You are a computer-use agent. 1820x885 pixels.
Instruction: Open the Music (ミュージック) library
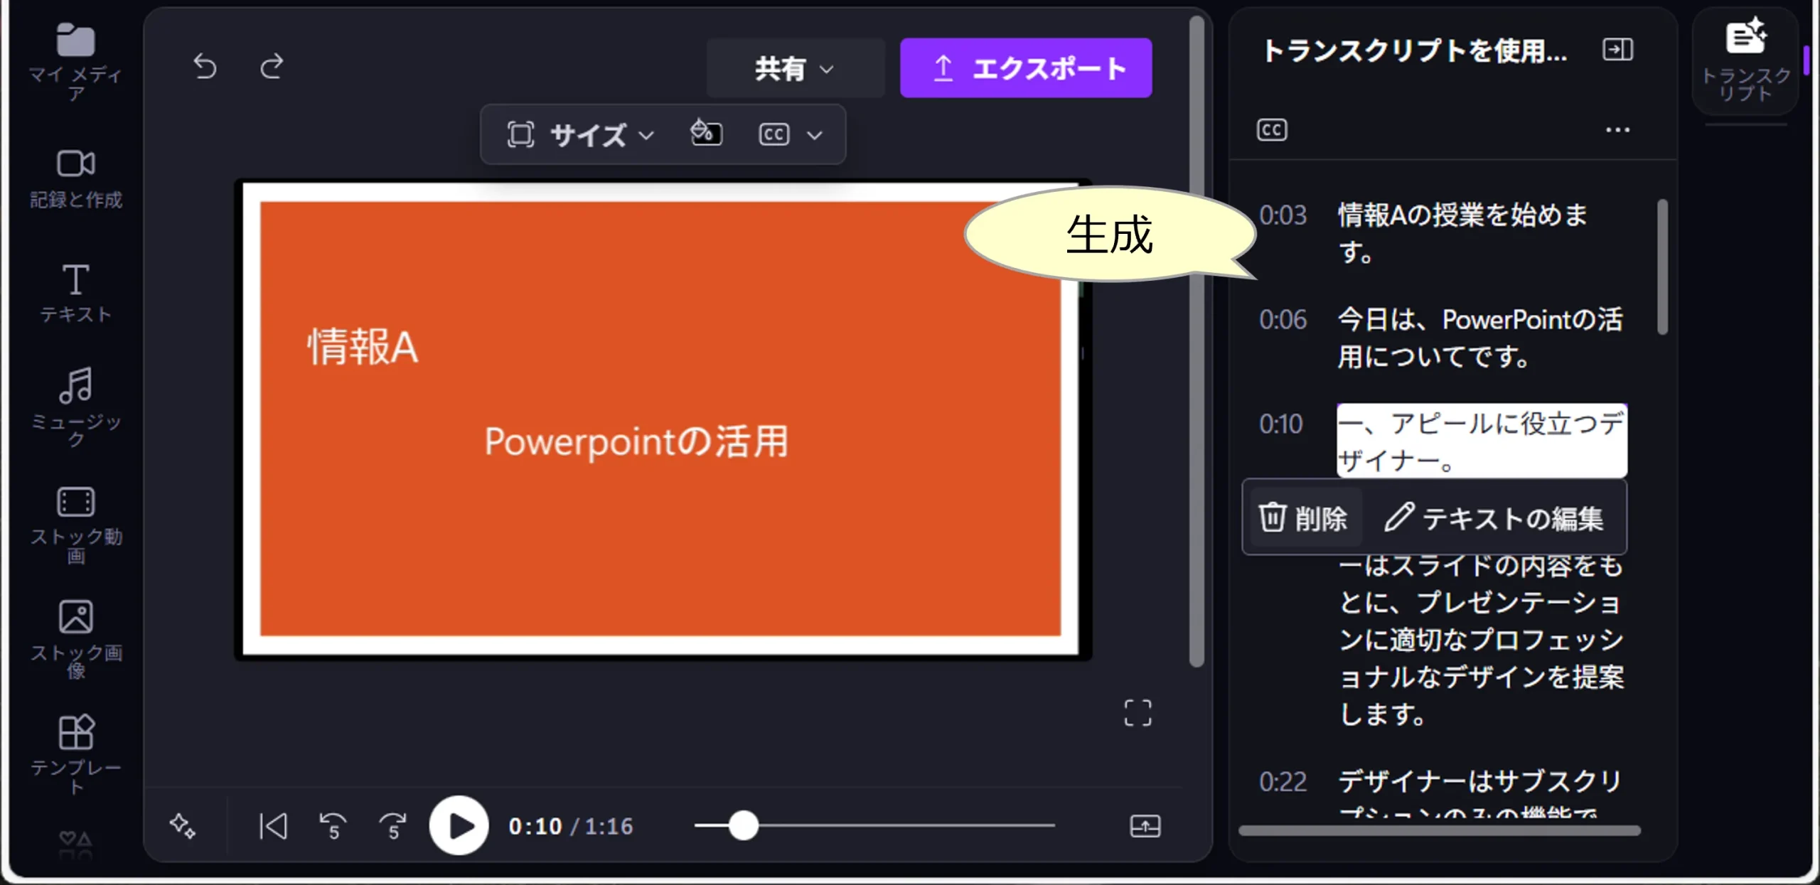point(75,386)
